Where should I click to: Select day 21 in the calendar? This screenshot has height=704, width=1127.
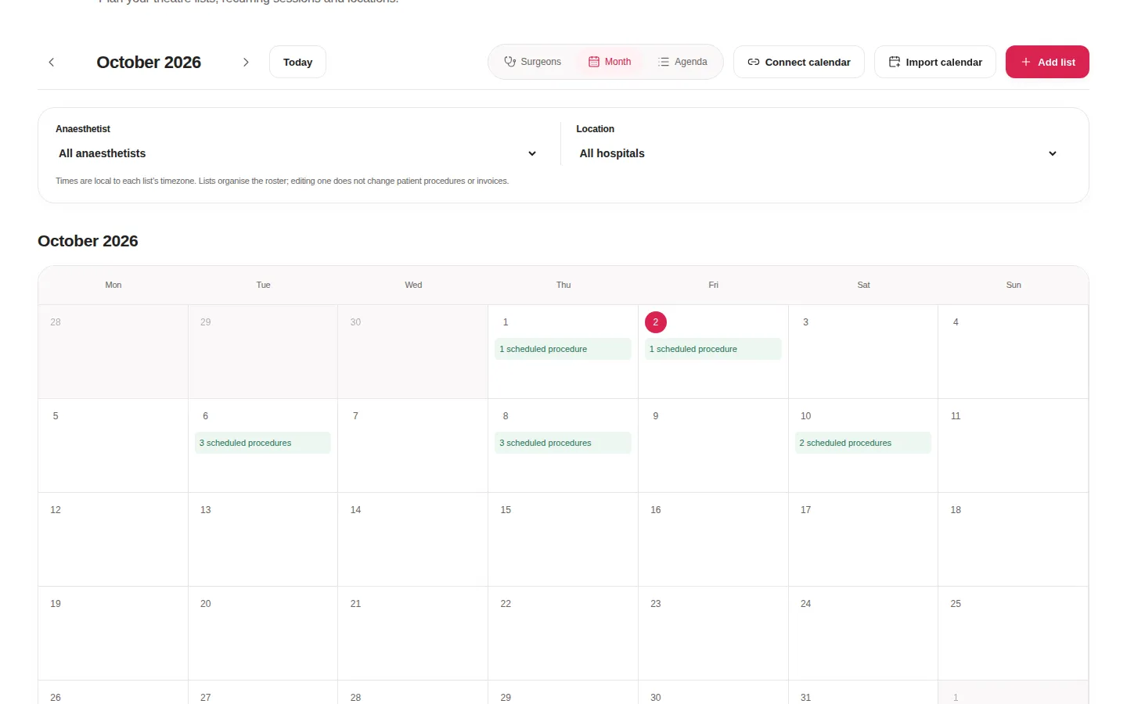tap(355, 604)
